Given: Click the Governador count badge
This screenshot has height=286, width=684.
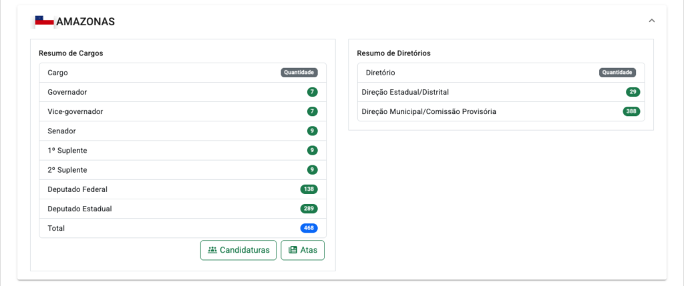Looking at the screenshot, I should [x=312, y=92].
